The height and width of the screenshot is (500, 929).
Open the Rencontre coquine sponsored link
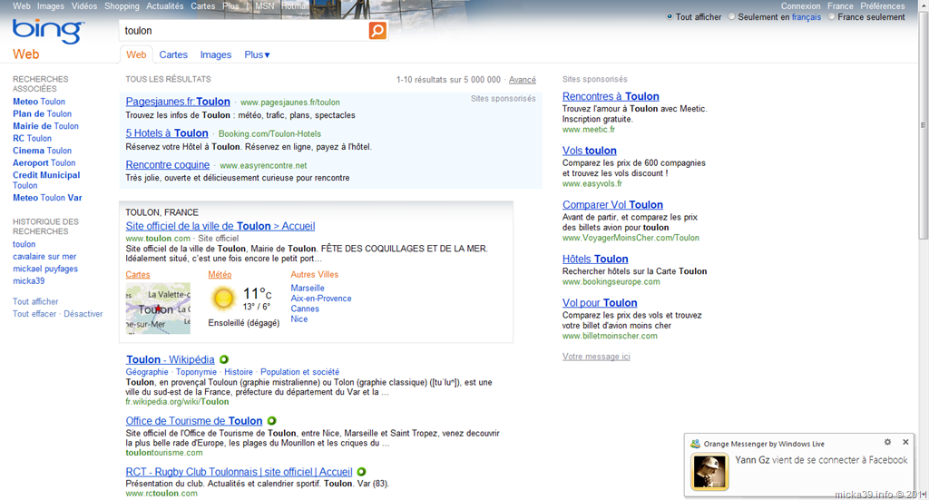(168, 164)
